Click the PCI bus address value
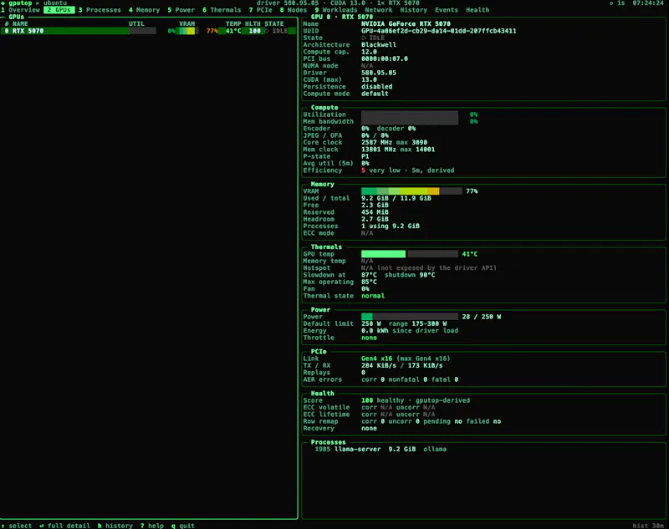The width and height of the screenshot is (669, 529). [385, 58]
